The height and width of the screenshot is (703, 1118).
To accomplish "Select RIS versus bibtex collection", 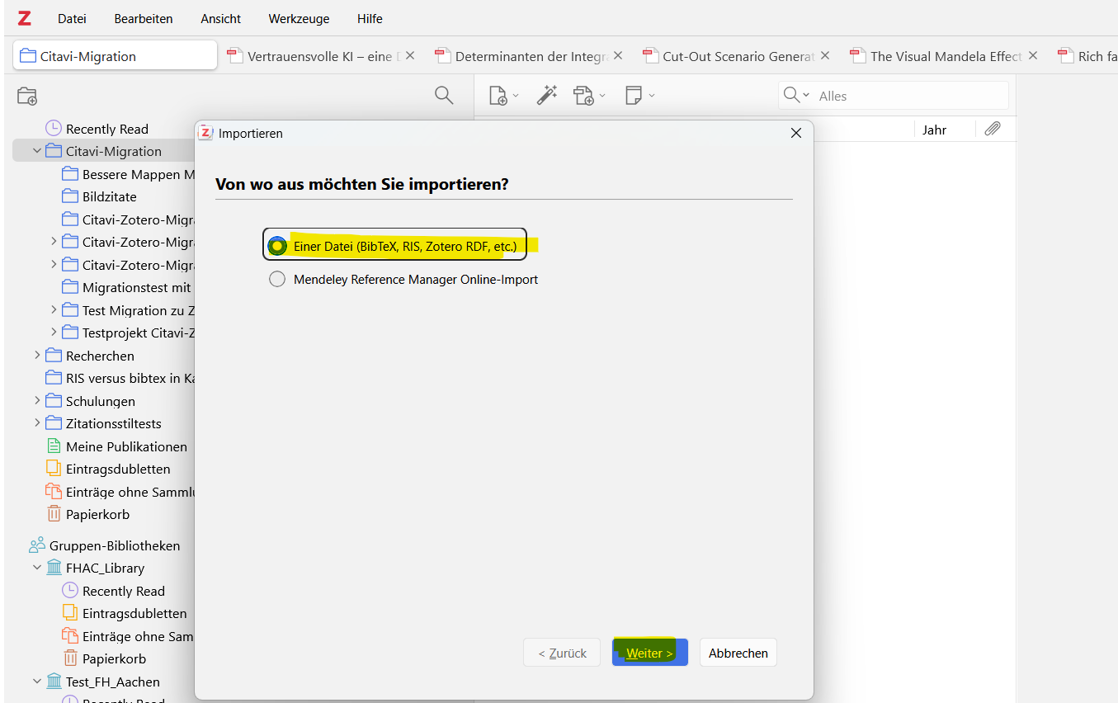I will [x=120, y=378].
